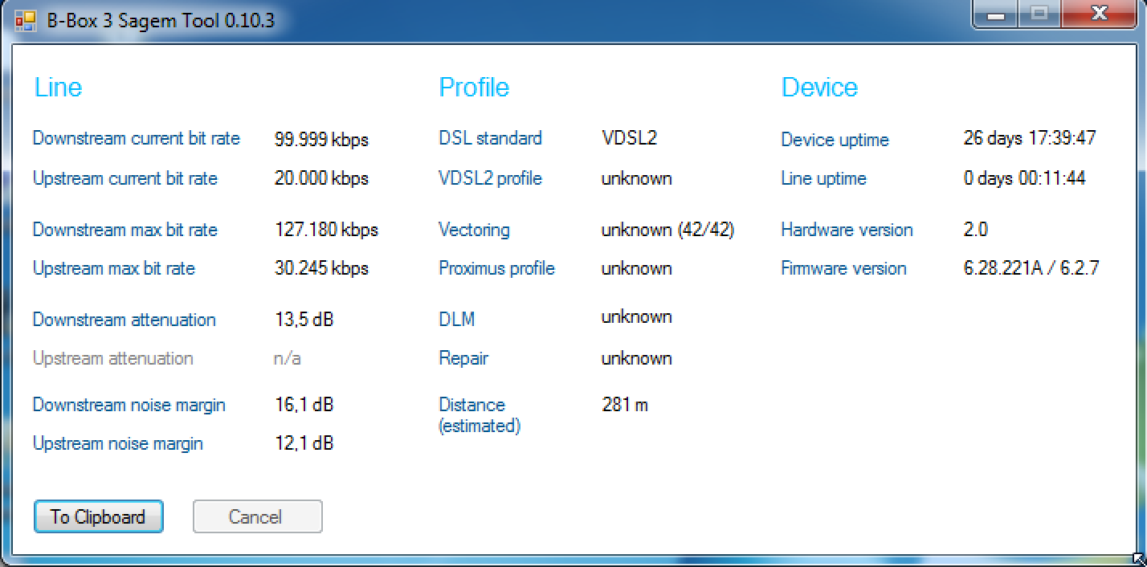1147x567 pixels.
Task: Click the To Clipboard button
Action: point(98,516)
